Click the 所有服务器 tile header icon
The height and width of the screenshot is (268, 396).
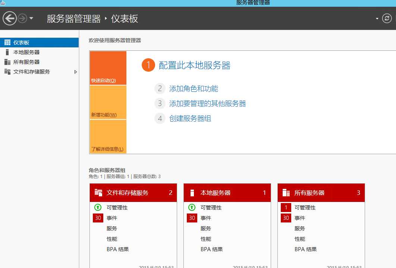point(286,193)
